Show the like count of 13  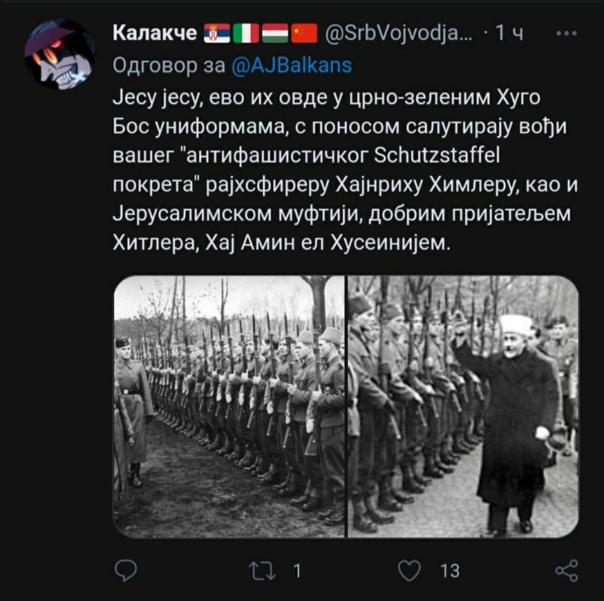pyautogui.click(x=450, y=571)
